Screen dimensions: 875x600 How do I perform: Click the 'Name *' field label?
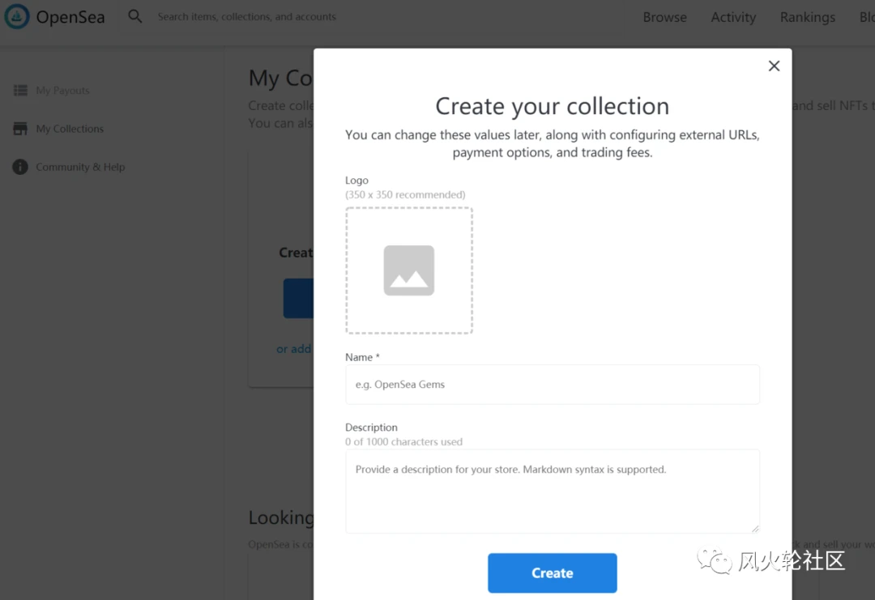click(x=362, y=357)
